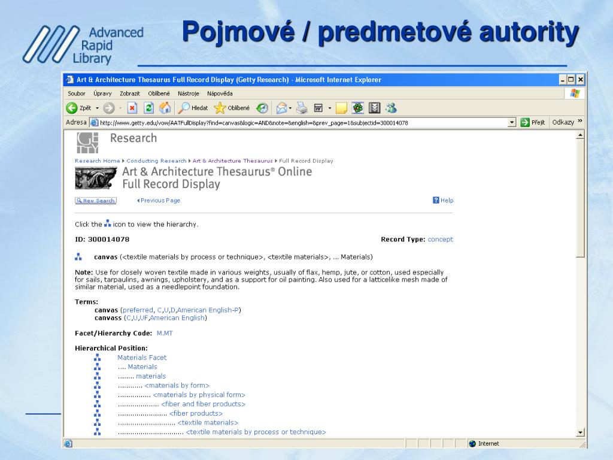Open <materials by physical form> link

click(x=199, y=395)
